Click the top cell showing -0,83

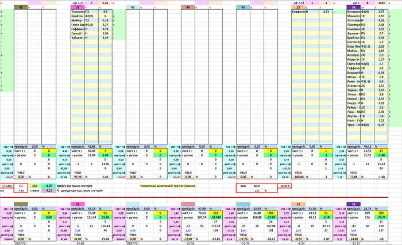coord(381,3)
